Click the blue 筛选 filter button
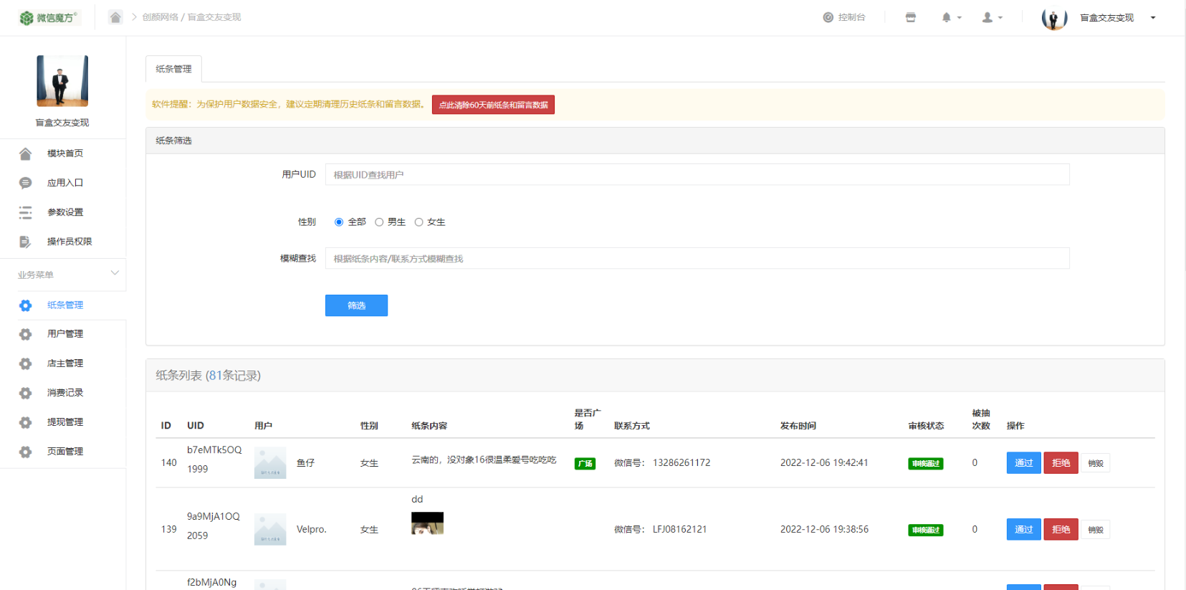 point(356,305)
